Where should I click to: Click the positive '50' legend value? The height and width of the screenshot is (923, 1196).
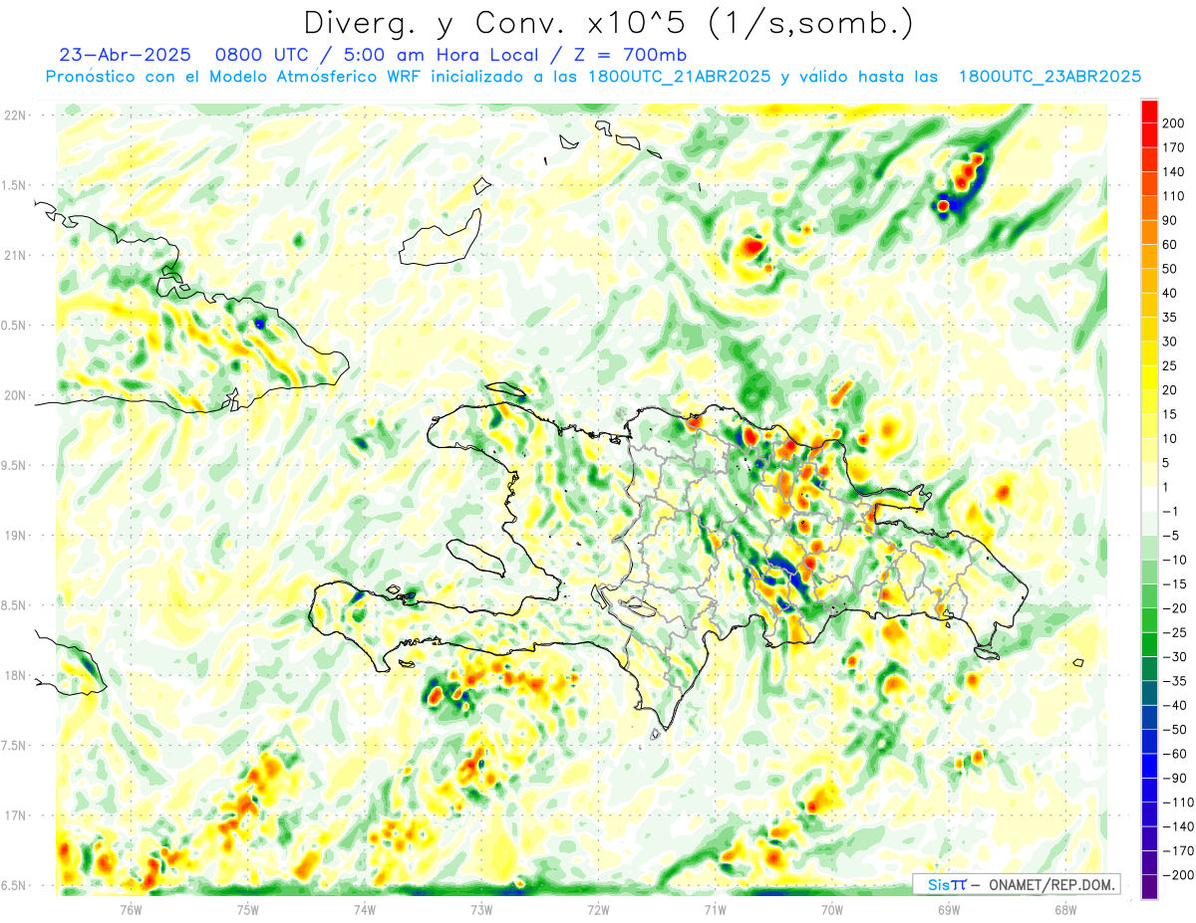[x=1170, y=269]
